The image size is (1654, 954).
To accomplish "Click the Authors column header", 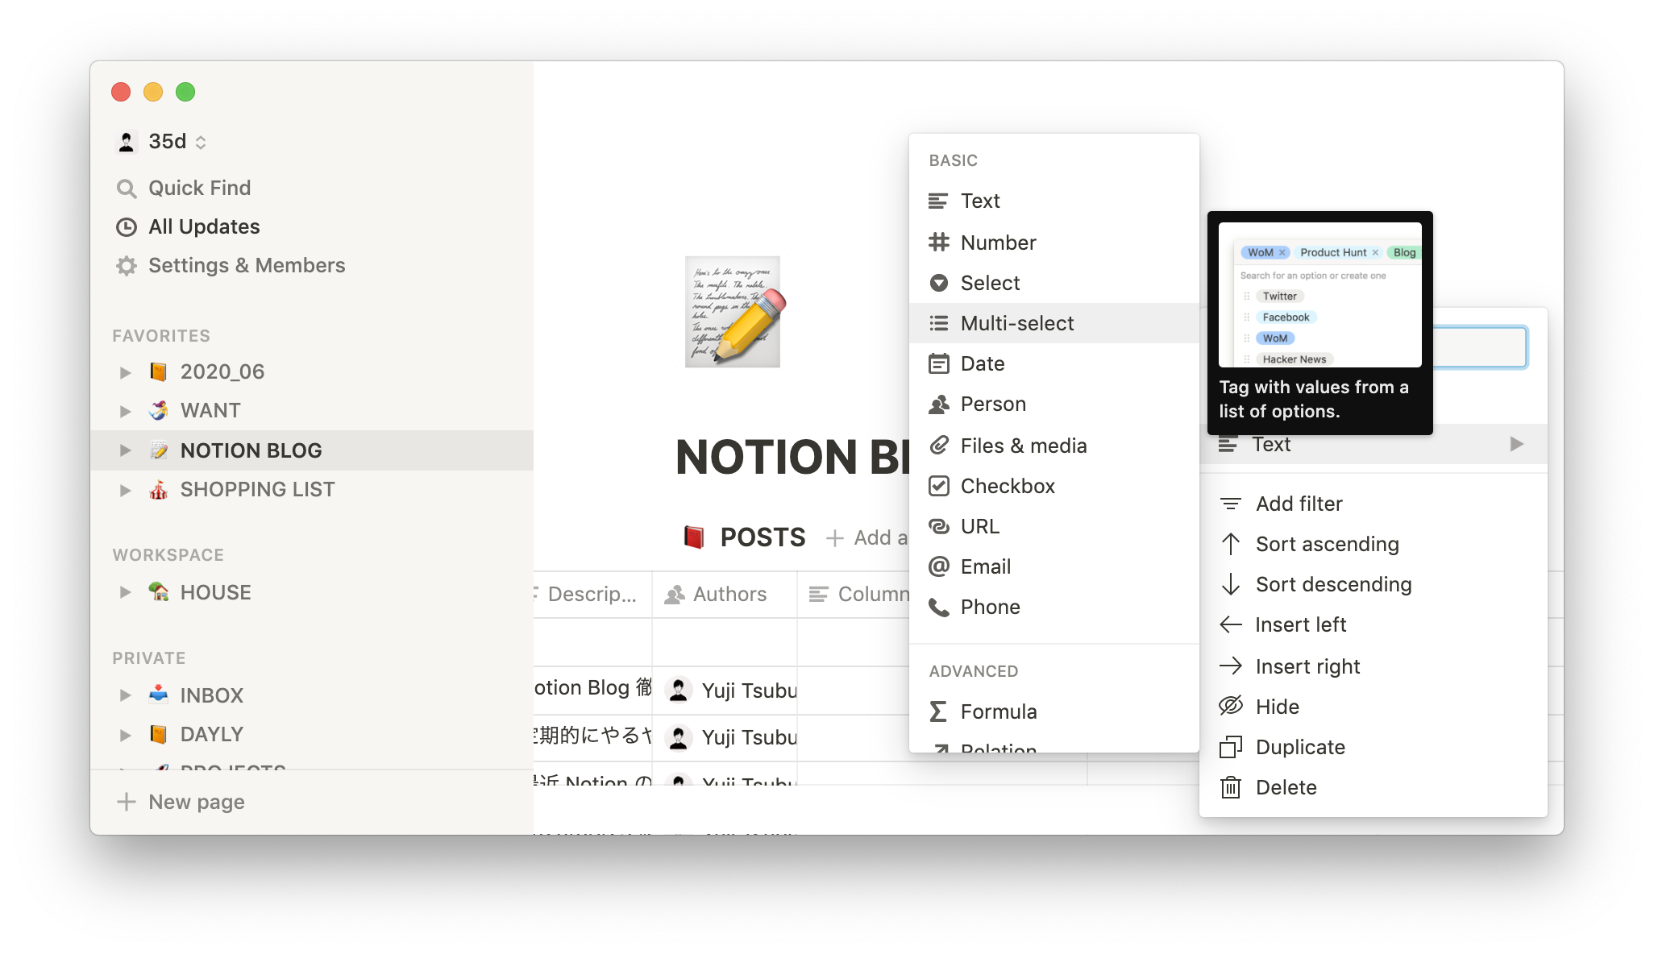I will point(725,595).
